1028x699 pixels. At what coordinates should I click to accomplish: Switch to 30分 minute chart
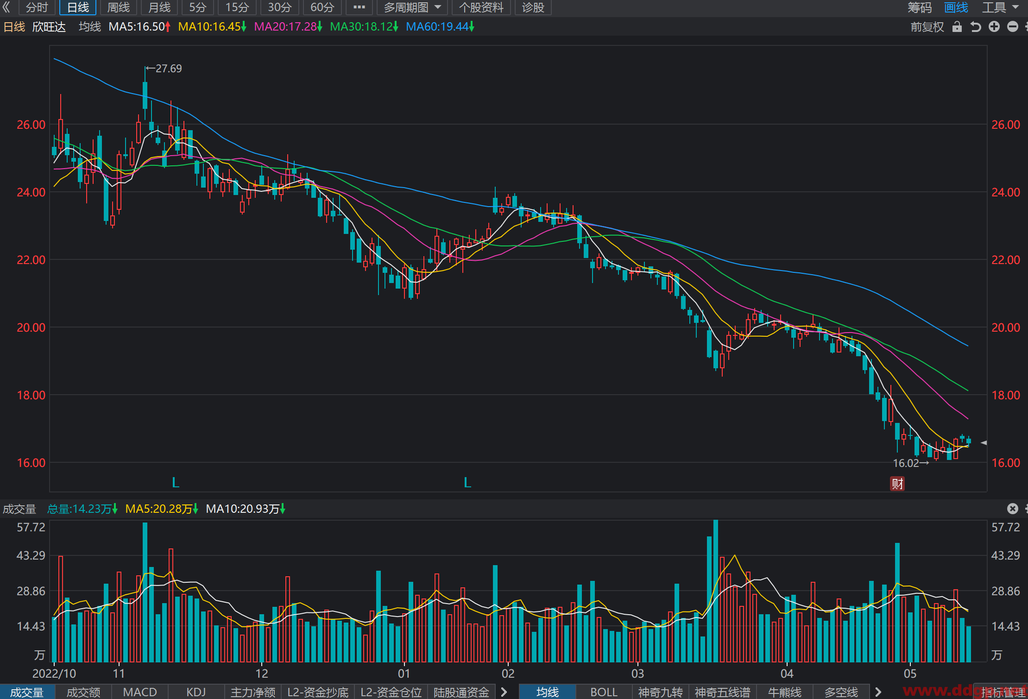point(279,7)
